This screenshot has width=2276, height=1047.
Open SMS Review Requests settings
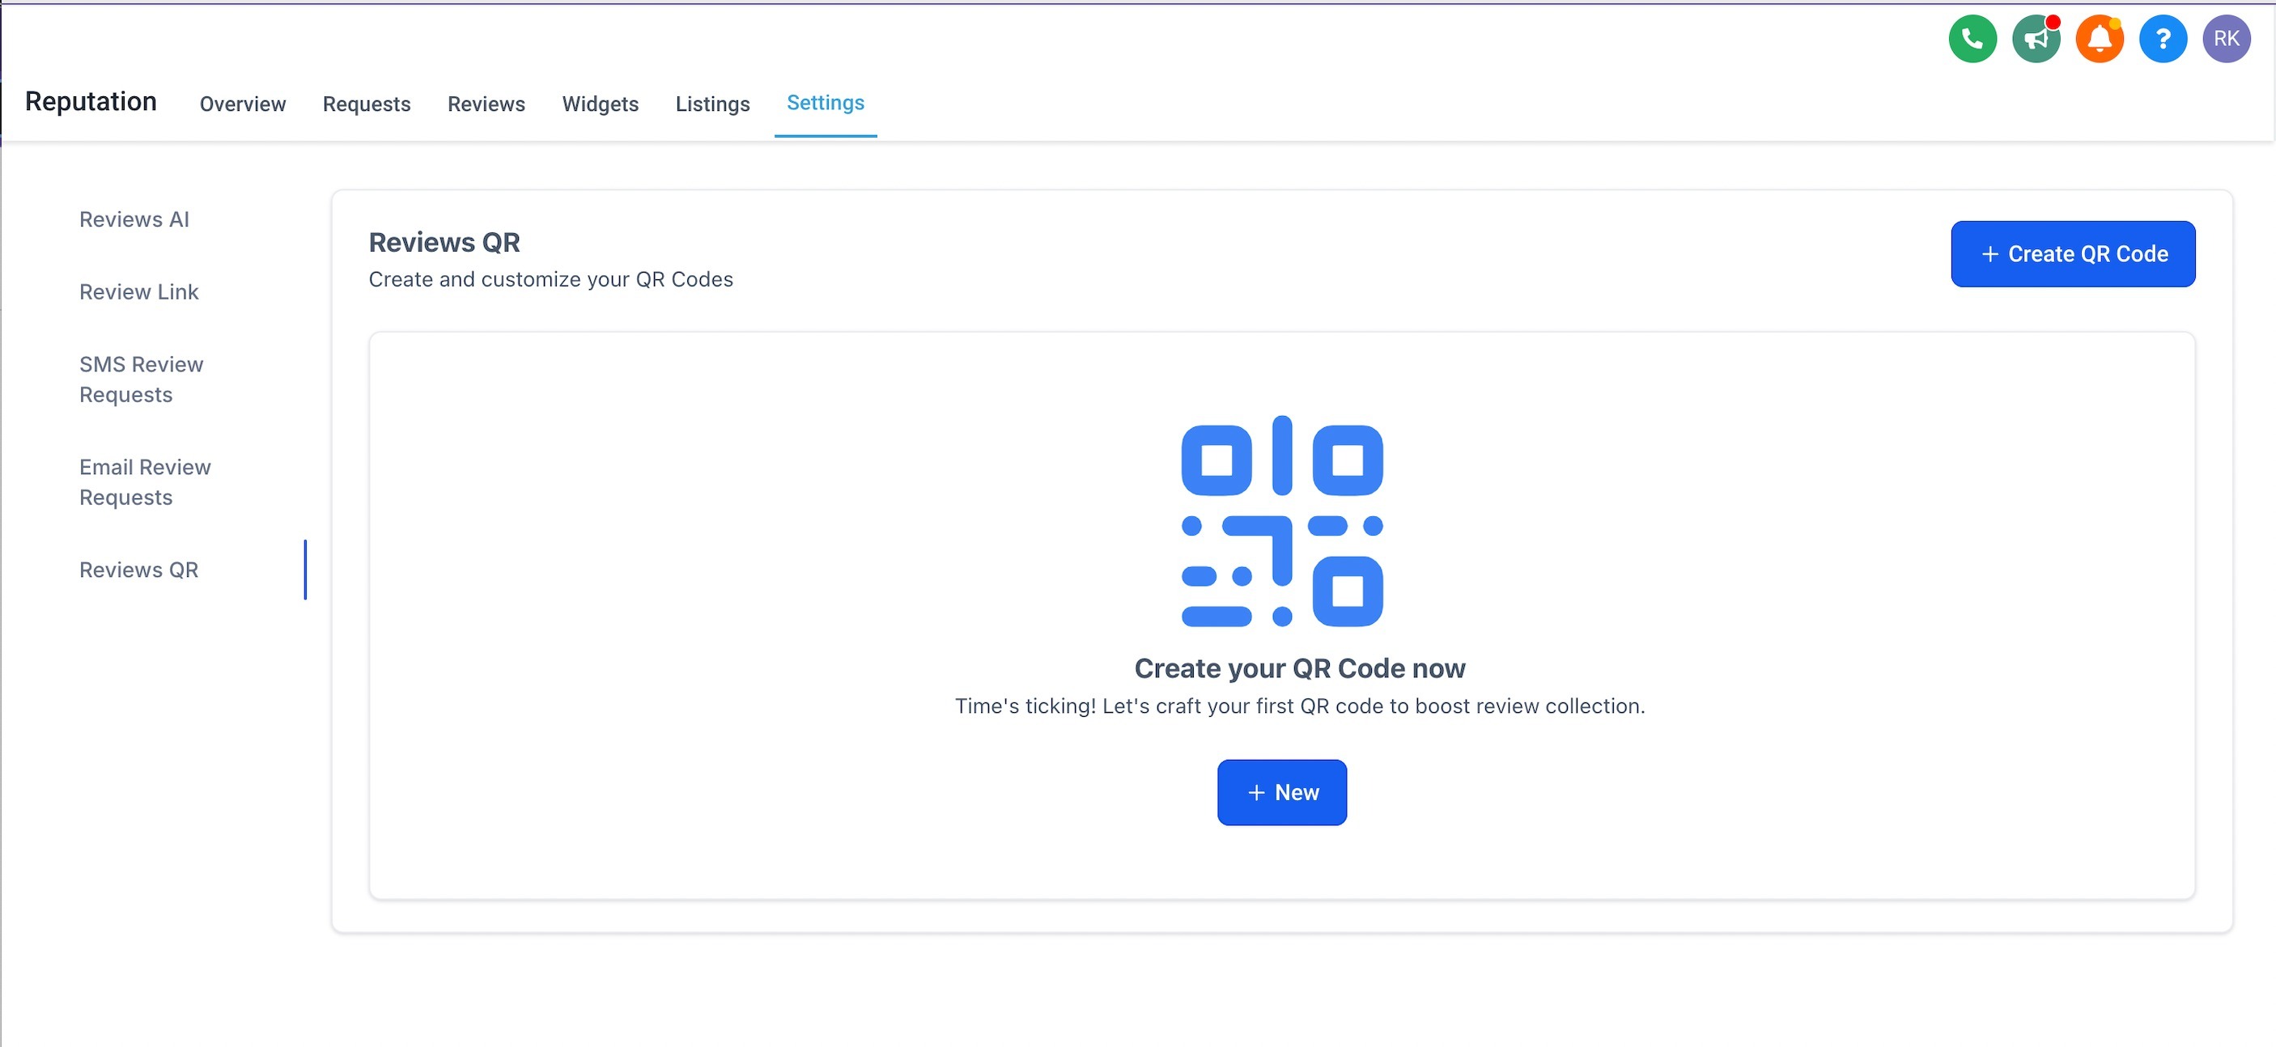point(142,379)
